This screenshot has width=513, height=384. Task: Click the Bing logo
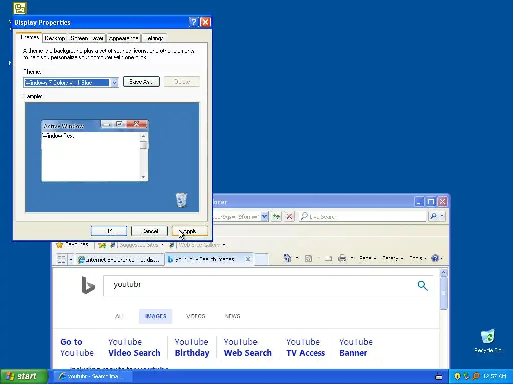coord(88,285)
